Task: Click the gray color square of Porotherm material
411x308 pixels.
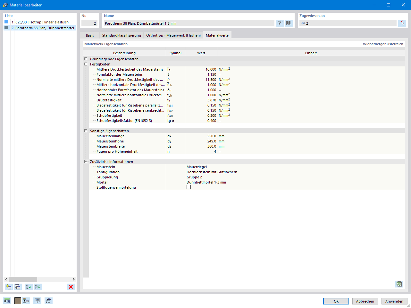Action: 6,28
